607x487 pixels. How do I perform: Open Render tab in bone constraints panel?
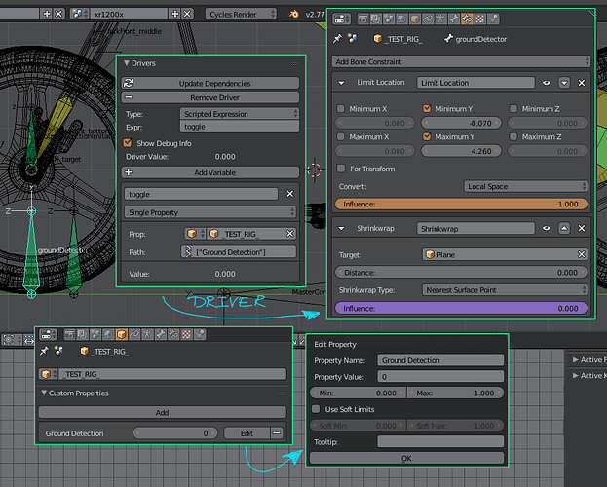tap(362, 19)
